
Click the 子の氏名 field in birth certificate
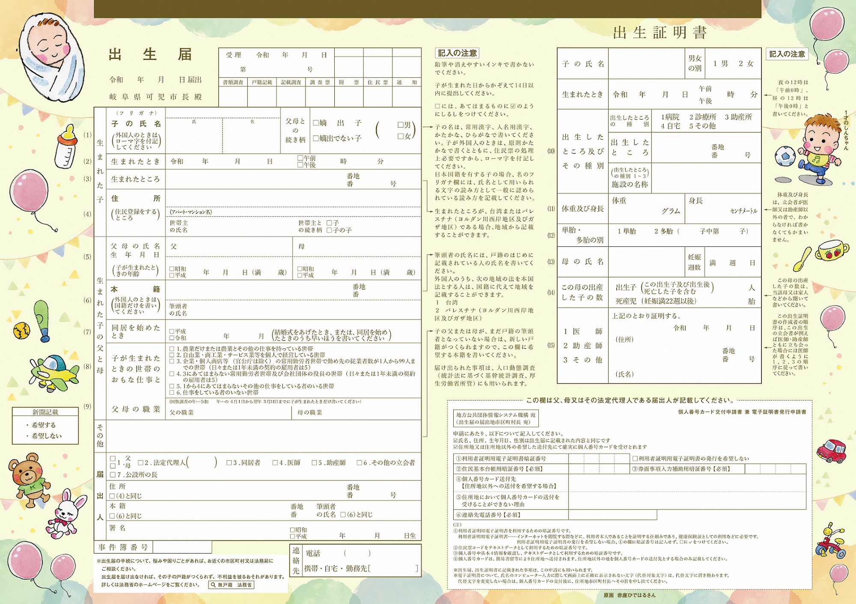pyautogui.click(x=646, y=63)
